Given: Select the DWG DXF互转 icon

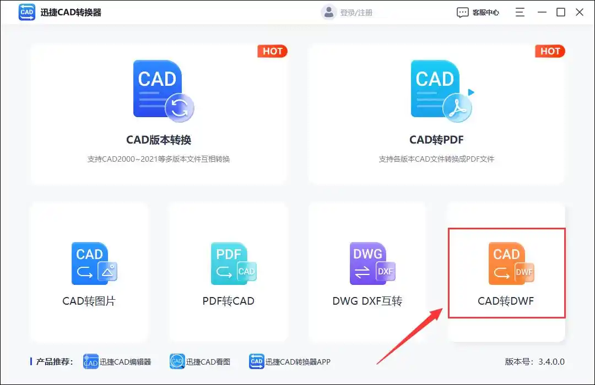Looking at the screenshot, I should (372, 263).
